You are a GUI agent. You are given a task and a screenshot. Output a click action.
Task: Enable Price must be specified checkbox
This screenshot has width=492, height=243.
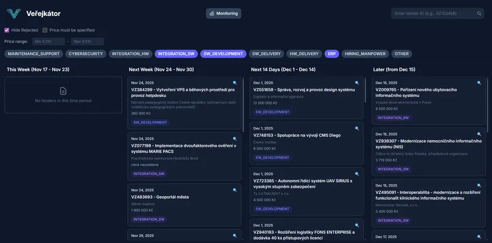45,31
